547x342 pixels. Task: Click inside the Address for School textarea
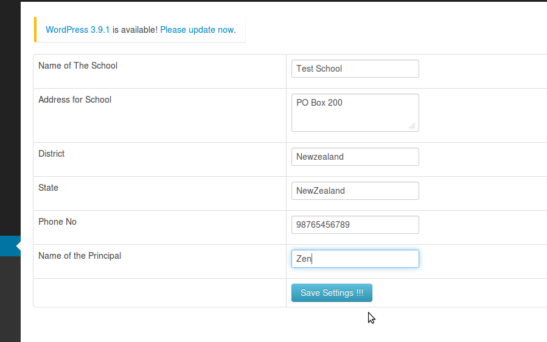click(x=355, y=112)
